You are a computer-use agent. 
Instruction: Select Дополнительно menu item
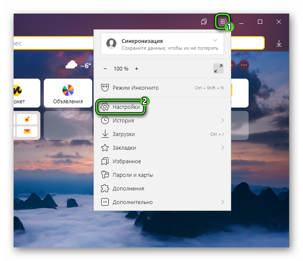(x=162, y=202)
